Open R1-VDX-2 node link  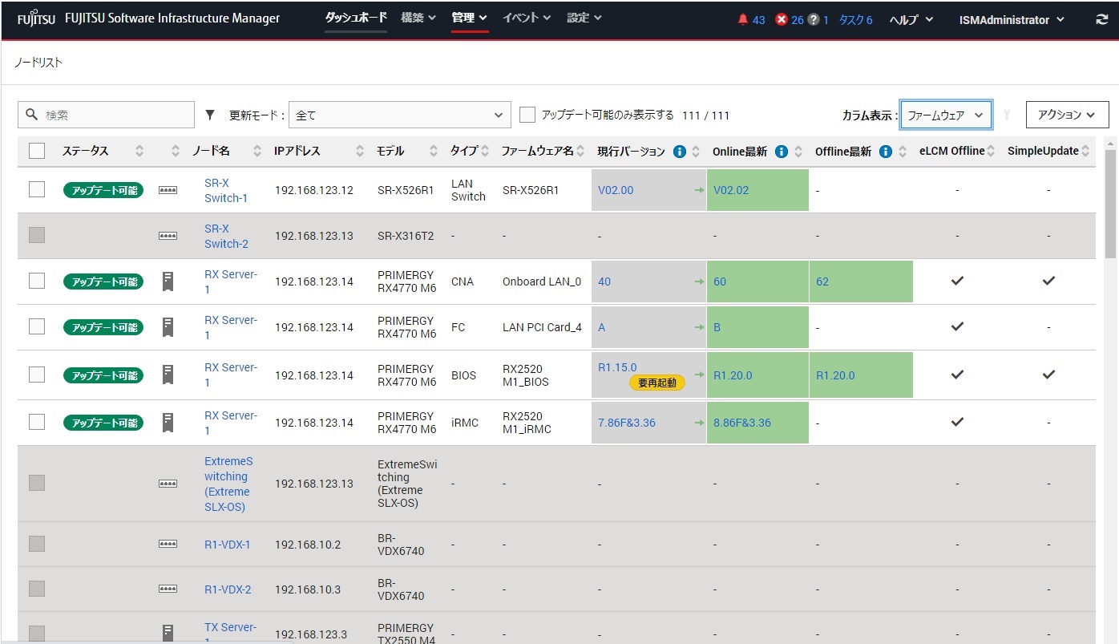coord(228,589)
